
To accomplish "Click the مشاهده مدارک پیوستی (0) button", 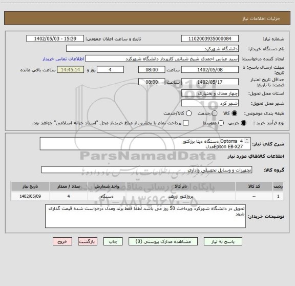I will 163,241.
